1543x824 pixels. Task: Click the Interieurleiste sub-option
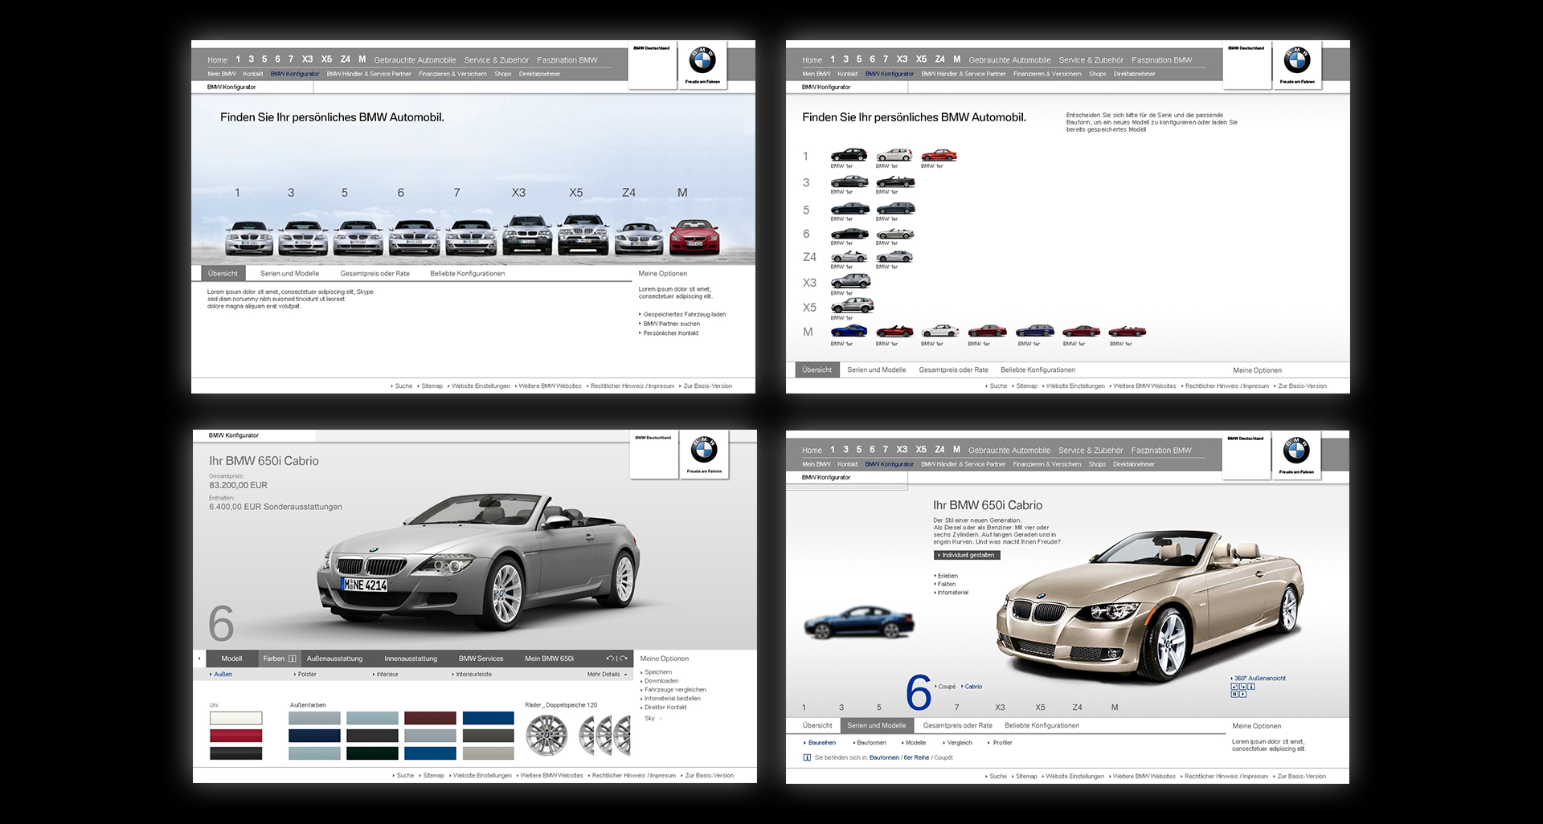pyautogui.click(x=473, y=675)
